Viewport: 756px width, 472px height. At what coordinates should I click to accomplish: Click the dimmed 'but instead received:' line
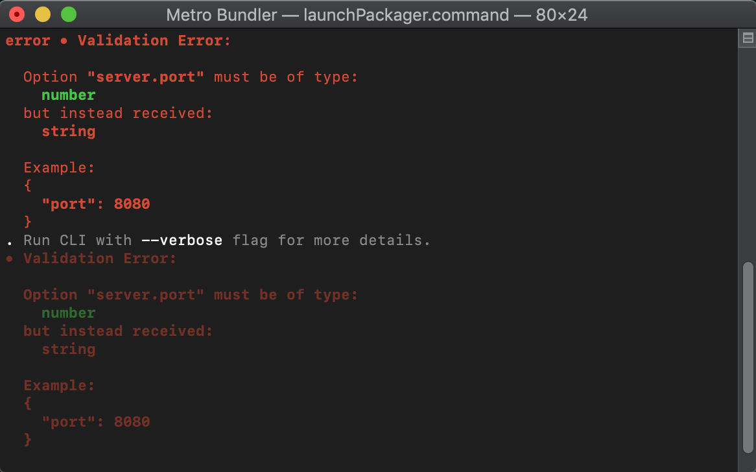pos(118,331)
